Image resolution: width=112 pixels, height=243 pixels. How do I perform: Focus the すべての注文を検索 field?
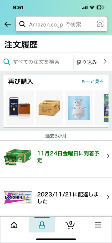point(37,62)
